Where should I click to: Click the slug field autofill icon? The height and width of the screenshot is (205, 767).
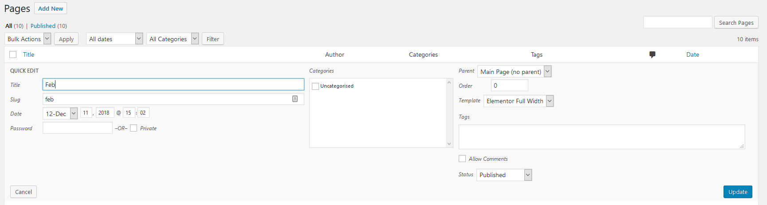click(295, 99)
